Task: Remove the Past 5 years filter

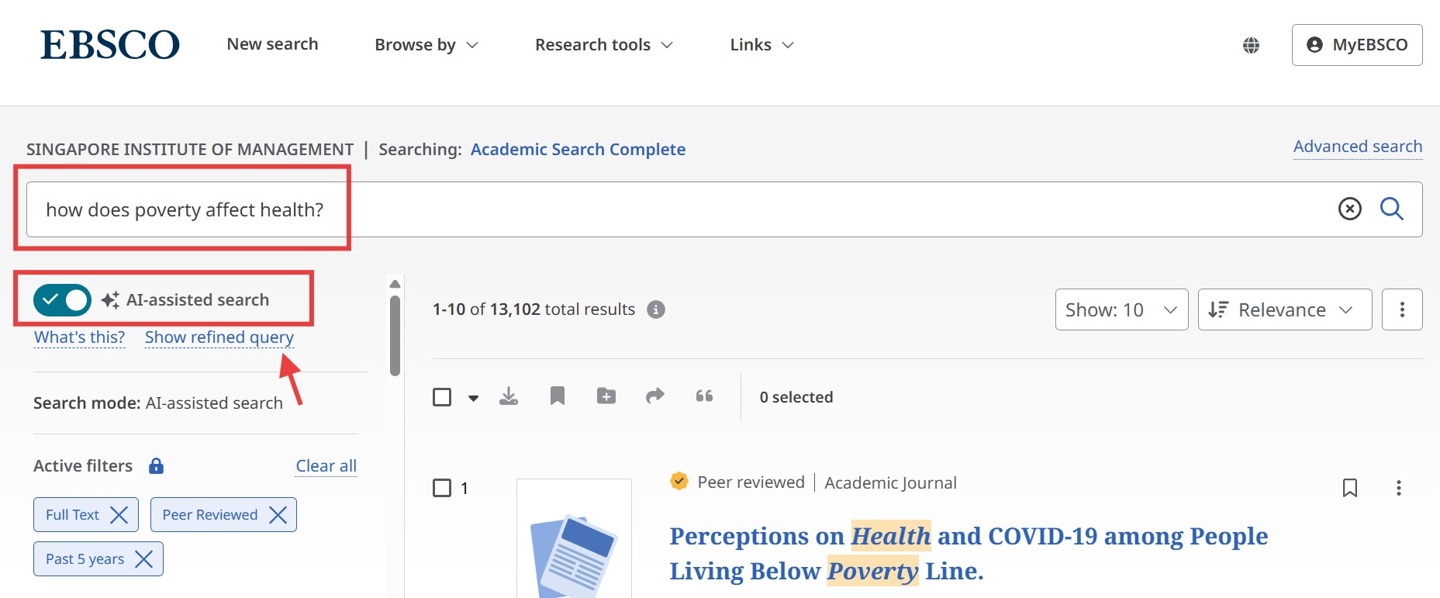Action: pyautogui.click(x=144, y=559)
